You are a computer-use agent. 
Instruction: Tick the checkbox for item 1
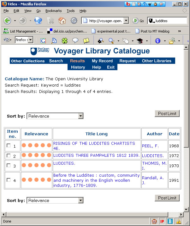pos(9,145)
